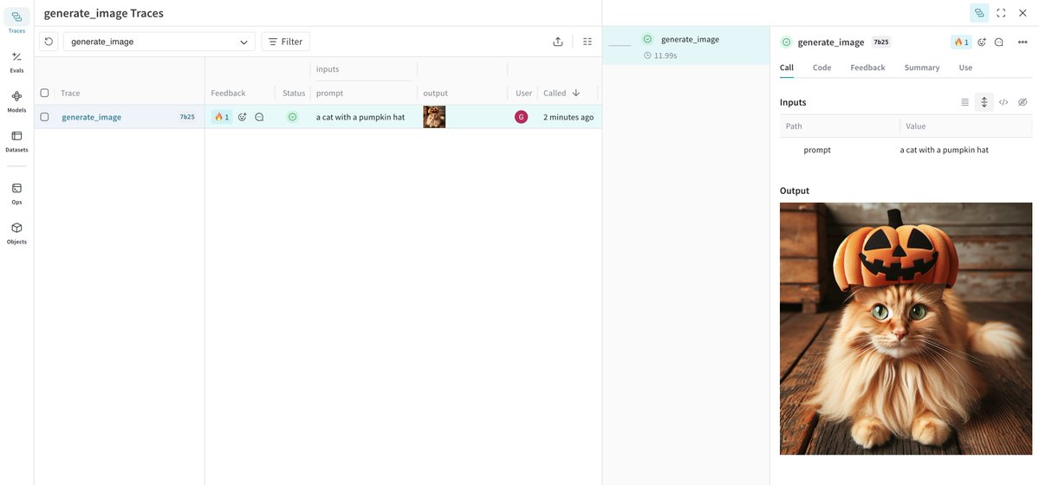Go to Datasets in sidebar
The height and width of the screenshot is (485, 1039).
coord(16,140)
